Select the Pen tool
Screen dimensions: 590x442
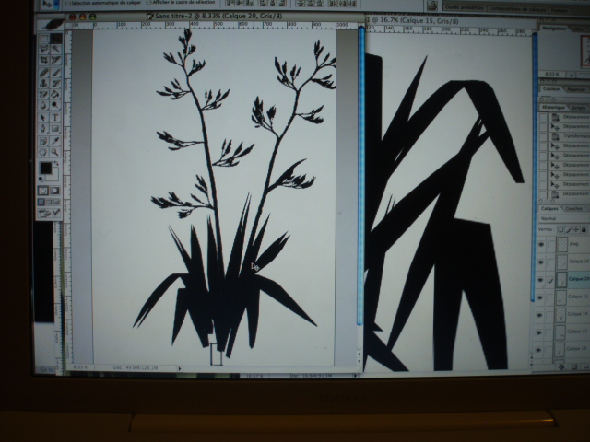point(43,129)
